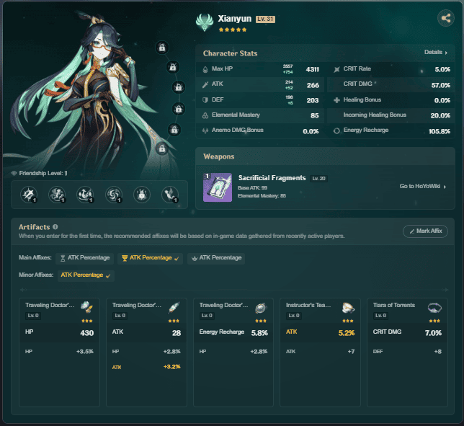Viewport: 464px width, 426px height.
Task: Click the Lv. 31 level badge
Action: (x=265, y=19)
